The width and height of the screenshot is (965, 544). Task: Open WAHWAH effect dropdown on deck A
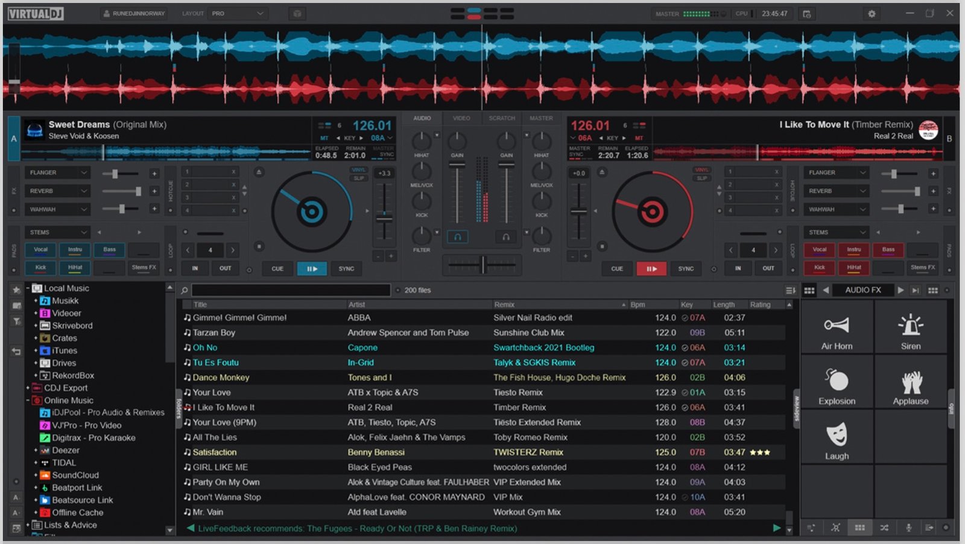[57, 209]
